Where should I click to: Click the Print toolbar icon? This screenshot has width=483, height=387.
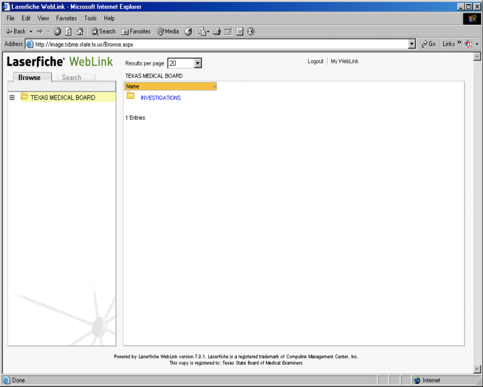pyautogui.click(x=217, y=32)
